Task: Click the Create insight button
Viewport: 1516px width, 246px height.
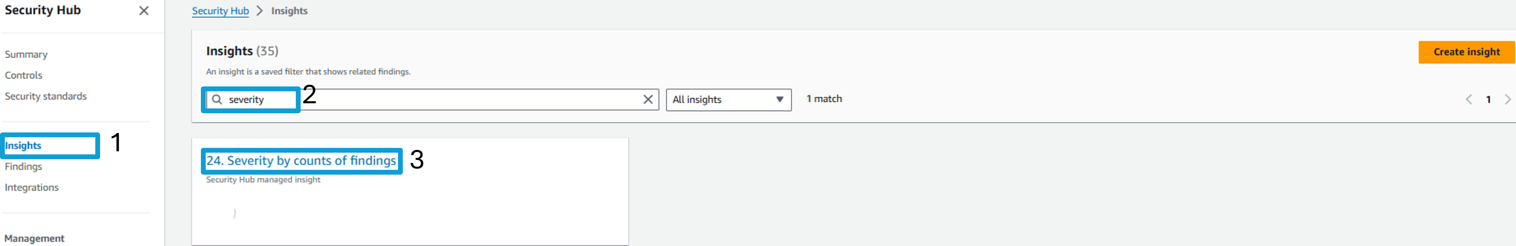Action: [x=1466, y=52]
